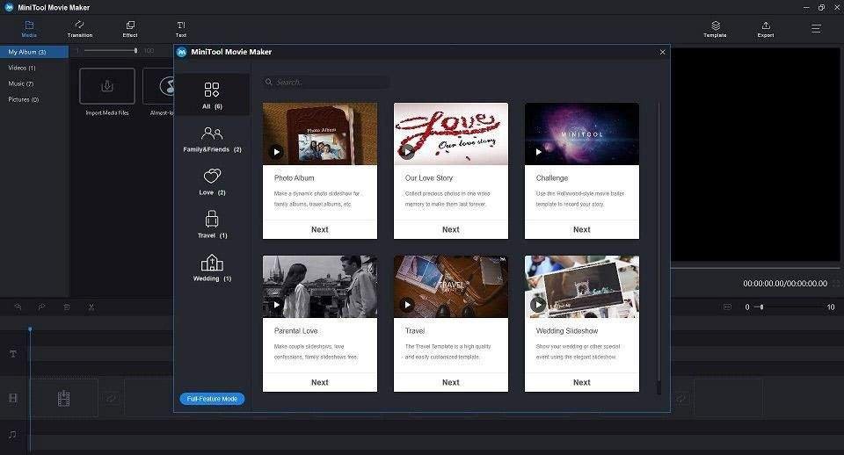Show All templates category
This screenshot has width=844, height=455.
click(212, 90)
